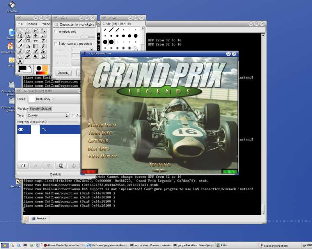
Task: Select the Color Picker eyedropper tool
Action: click(20, 46)
